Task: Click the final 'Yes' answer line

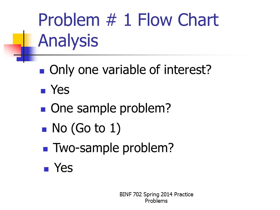Action: pos(63,168)
